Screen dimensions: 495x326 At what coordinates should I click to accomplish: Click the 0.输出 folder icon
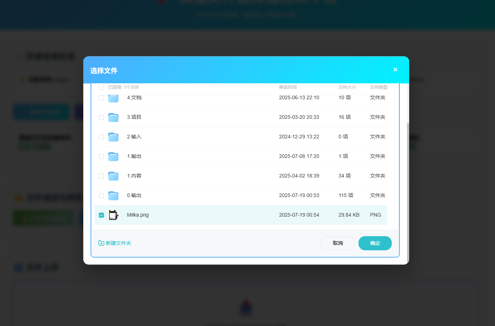point(113,196)
